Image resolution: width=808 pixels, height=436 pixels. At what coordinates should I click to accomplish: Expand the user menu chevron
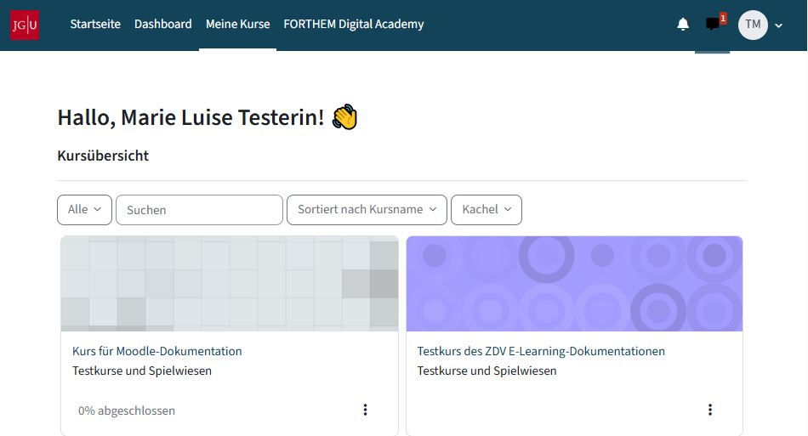(778, 25)
